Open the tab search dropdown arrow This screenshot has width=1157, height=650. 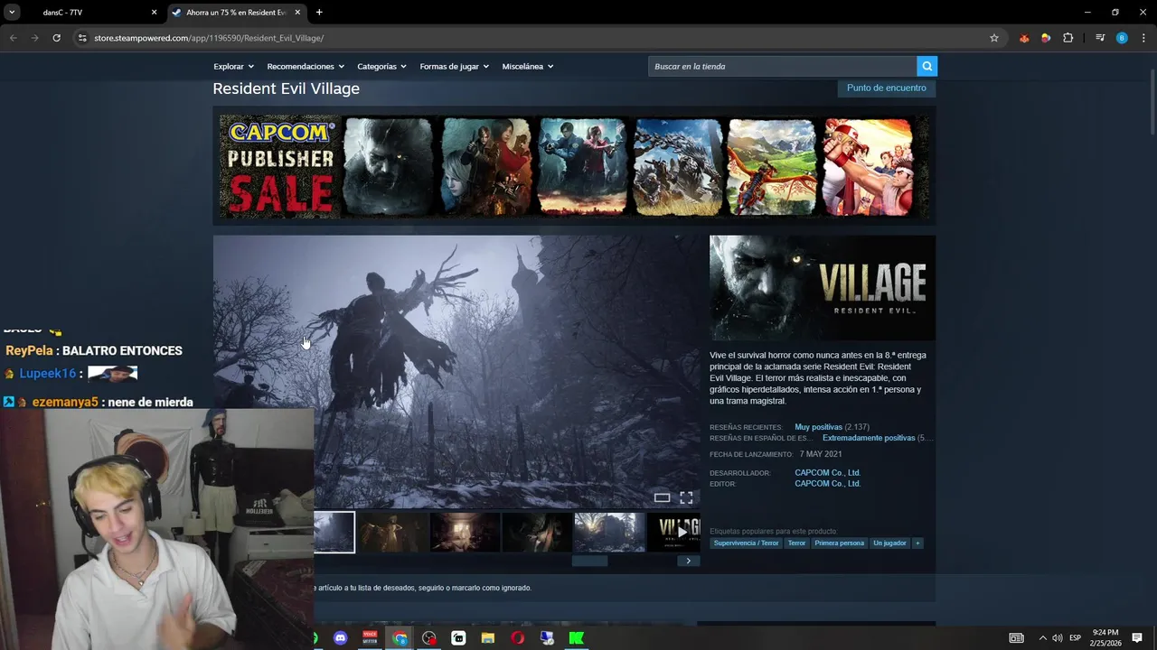click(12, 13)
